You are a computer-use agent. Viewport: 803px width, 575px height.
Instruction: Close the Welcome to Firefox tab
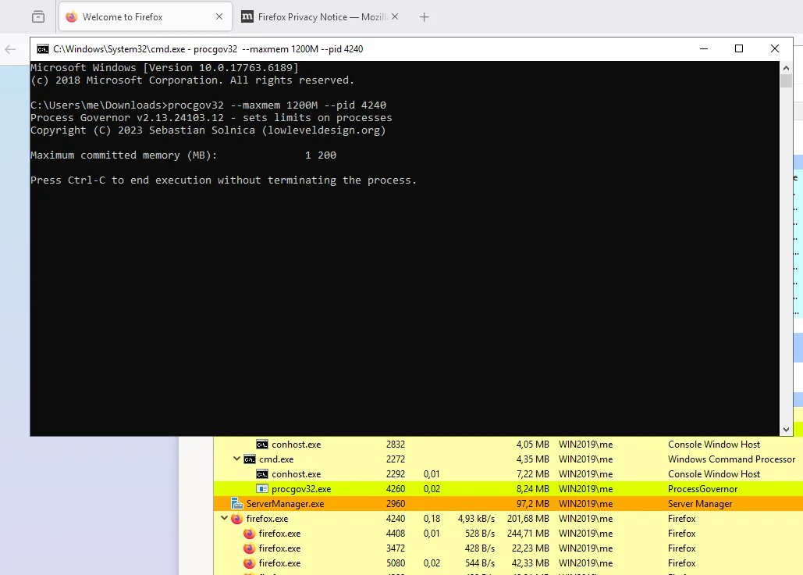(219, 17)
